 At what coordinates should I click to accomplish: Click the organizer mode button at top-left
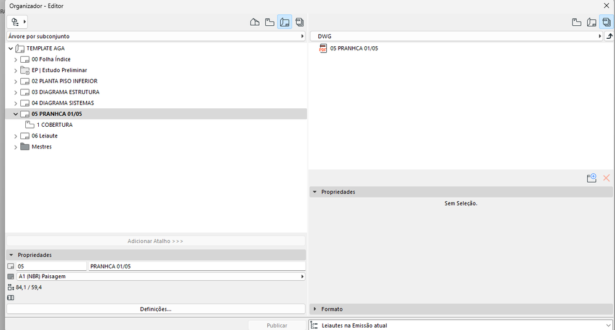point(17,22)
